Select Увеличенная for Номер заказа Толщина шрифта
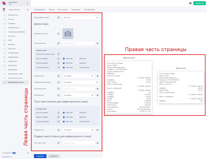The width and height of the screenshot is (207, 159). (x=77, y=67)
